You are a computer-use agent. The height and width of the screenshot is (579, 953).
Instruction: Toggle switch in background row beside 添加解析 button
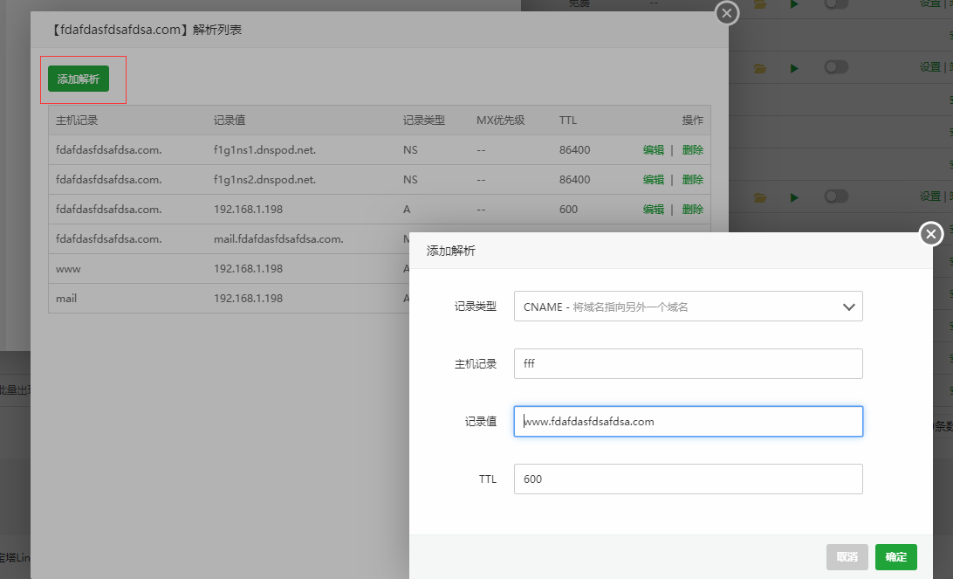pos(836,67)
